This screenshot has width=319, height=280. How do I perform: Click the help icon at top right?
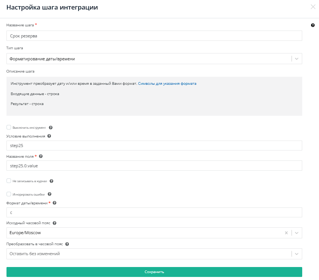pos(313,25)
